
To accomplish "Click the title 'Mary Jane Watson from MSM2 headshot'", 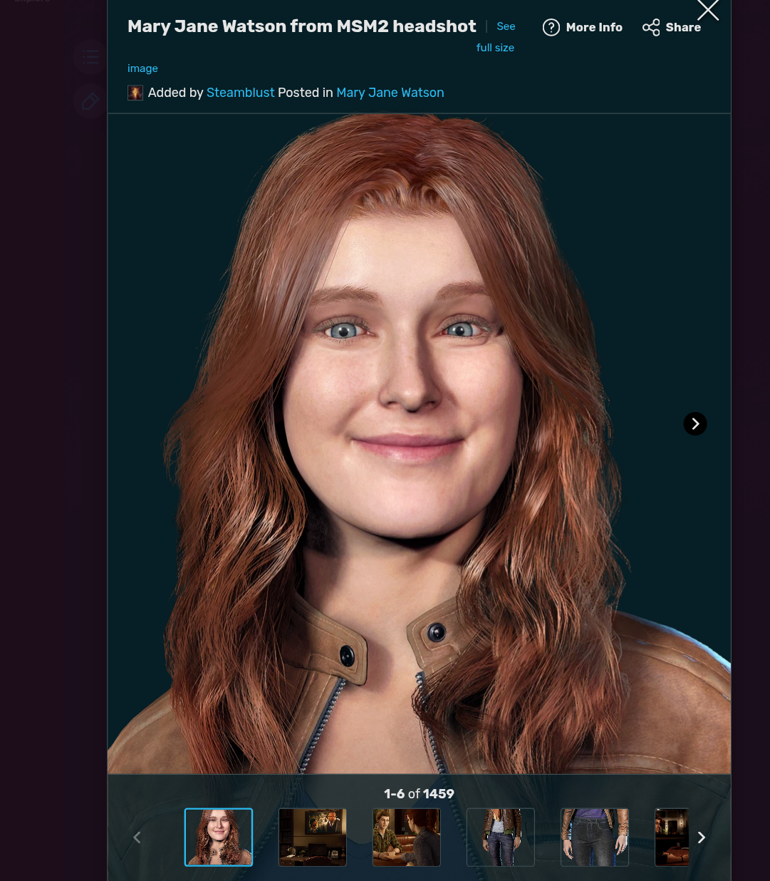I will pos(302,26).
